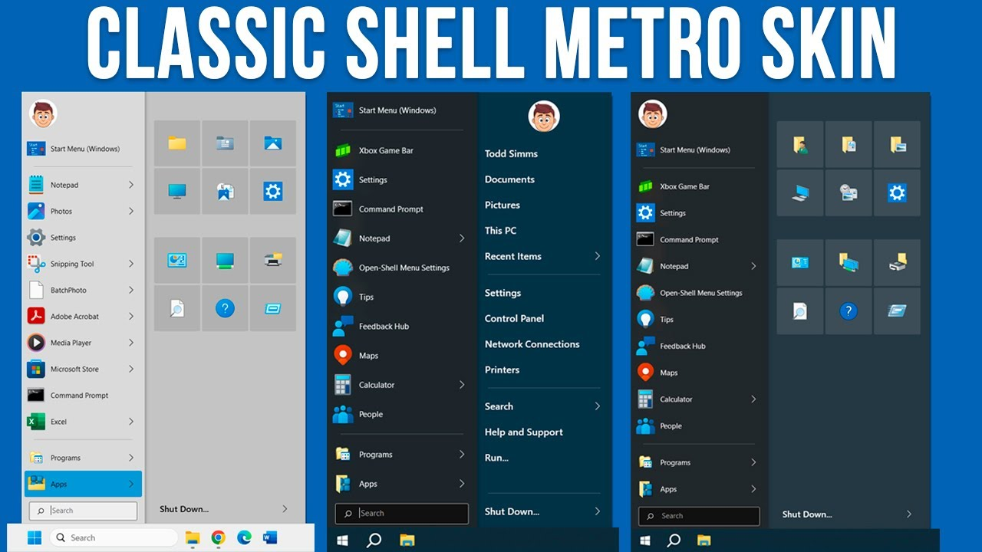The width and height of the screenshot is (982, 552).
Task: Select This PC in the text-link dark menu
Action: pos(500,231)
